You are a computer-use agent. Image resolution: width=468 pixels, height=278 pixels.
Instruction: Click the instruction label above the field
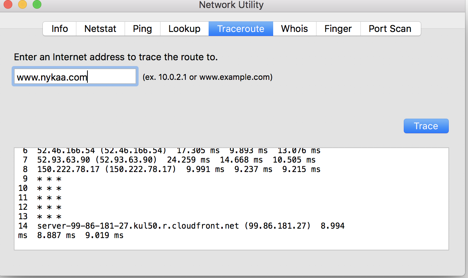point(116,57)
